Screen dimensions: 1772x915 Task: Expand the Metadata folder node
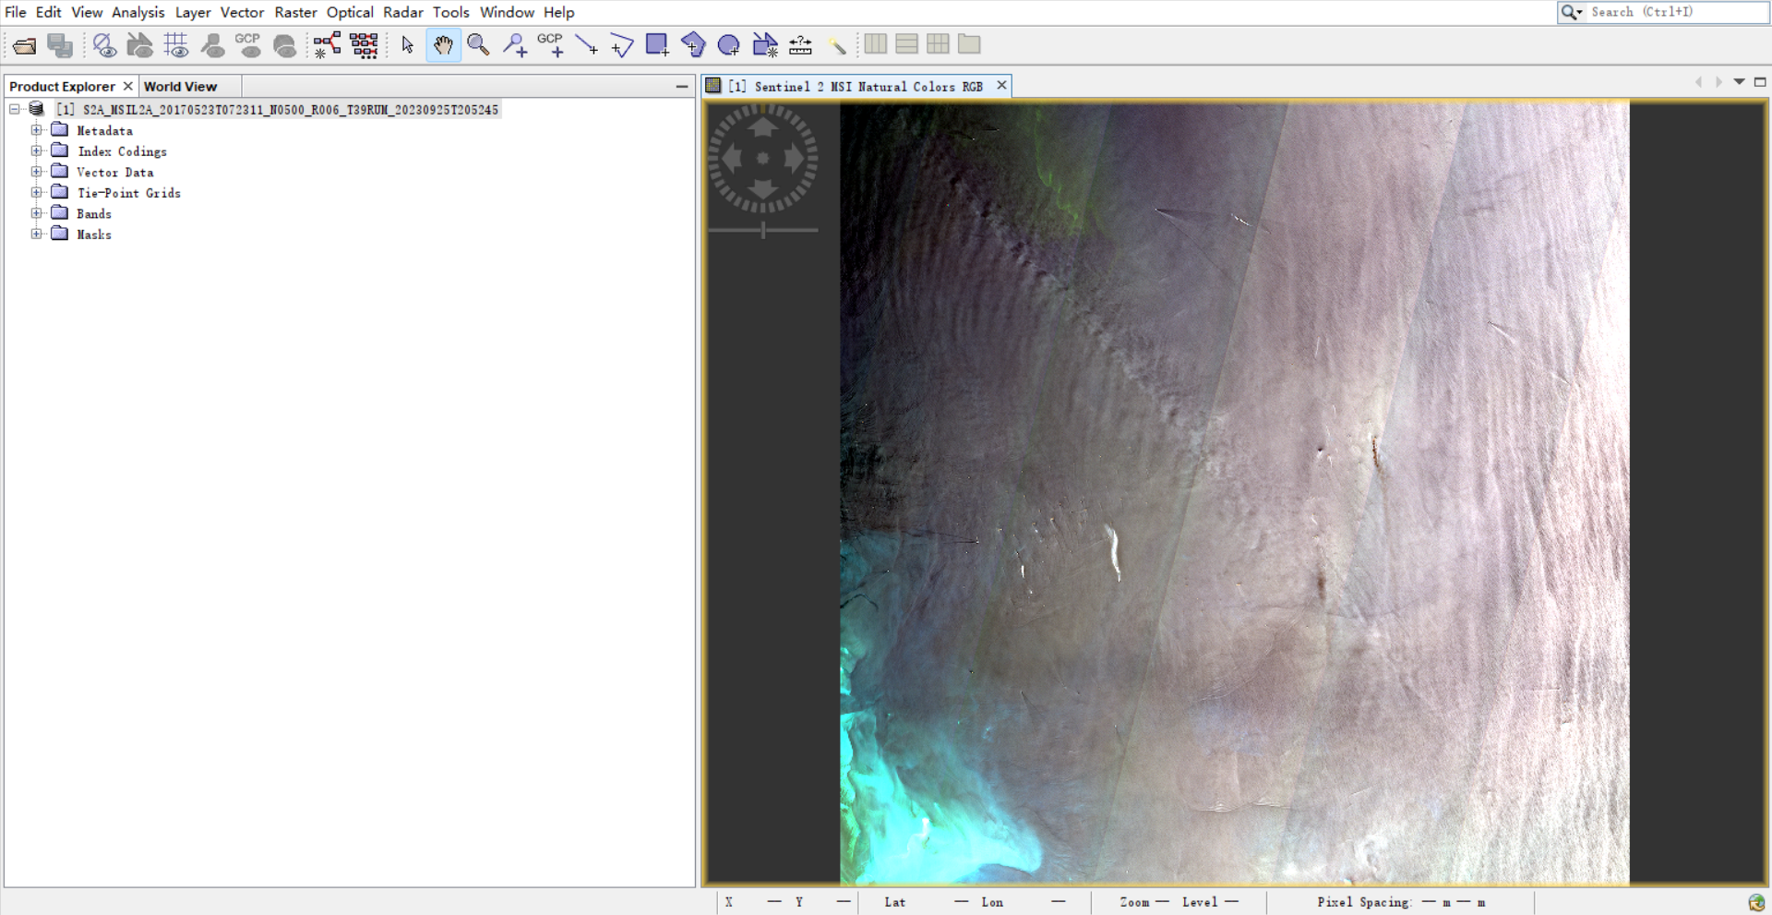click(x=37, y=130)
